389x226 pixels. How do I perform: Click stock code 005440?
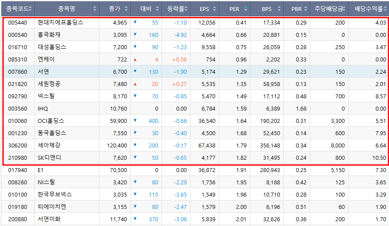coord(18,23)
